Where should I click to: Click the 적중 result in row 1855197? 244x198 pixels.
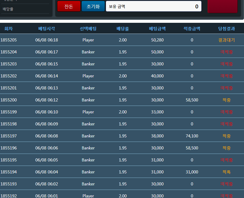226,136
